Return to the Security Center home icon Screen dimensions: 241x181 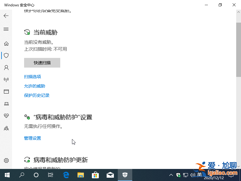point(6,43)
